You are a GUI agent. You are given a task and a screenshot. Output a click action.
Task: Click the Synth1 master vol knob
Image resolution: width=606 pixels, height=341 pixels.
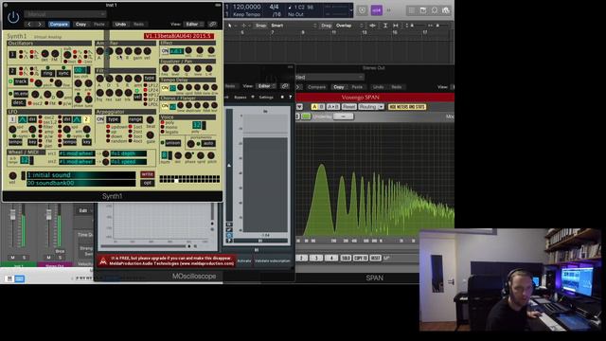(12, 176)
